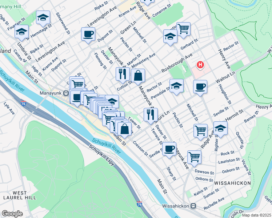The height and width of the screenshot is (218, 272).
Task: Click the hospital marker near Roxborough Ave
Action: point(200,65)
